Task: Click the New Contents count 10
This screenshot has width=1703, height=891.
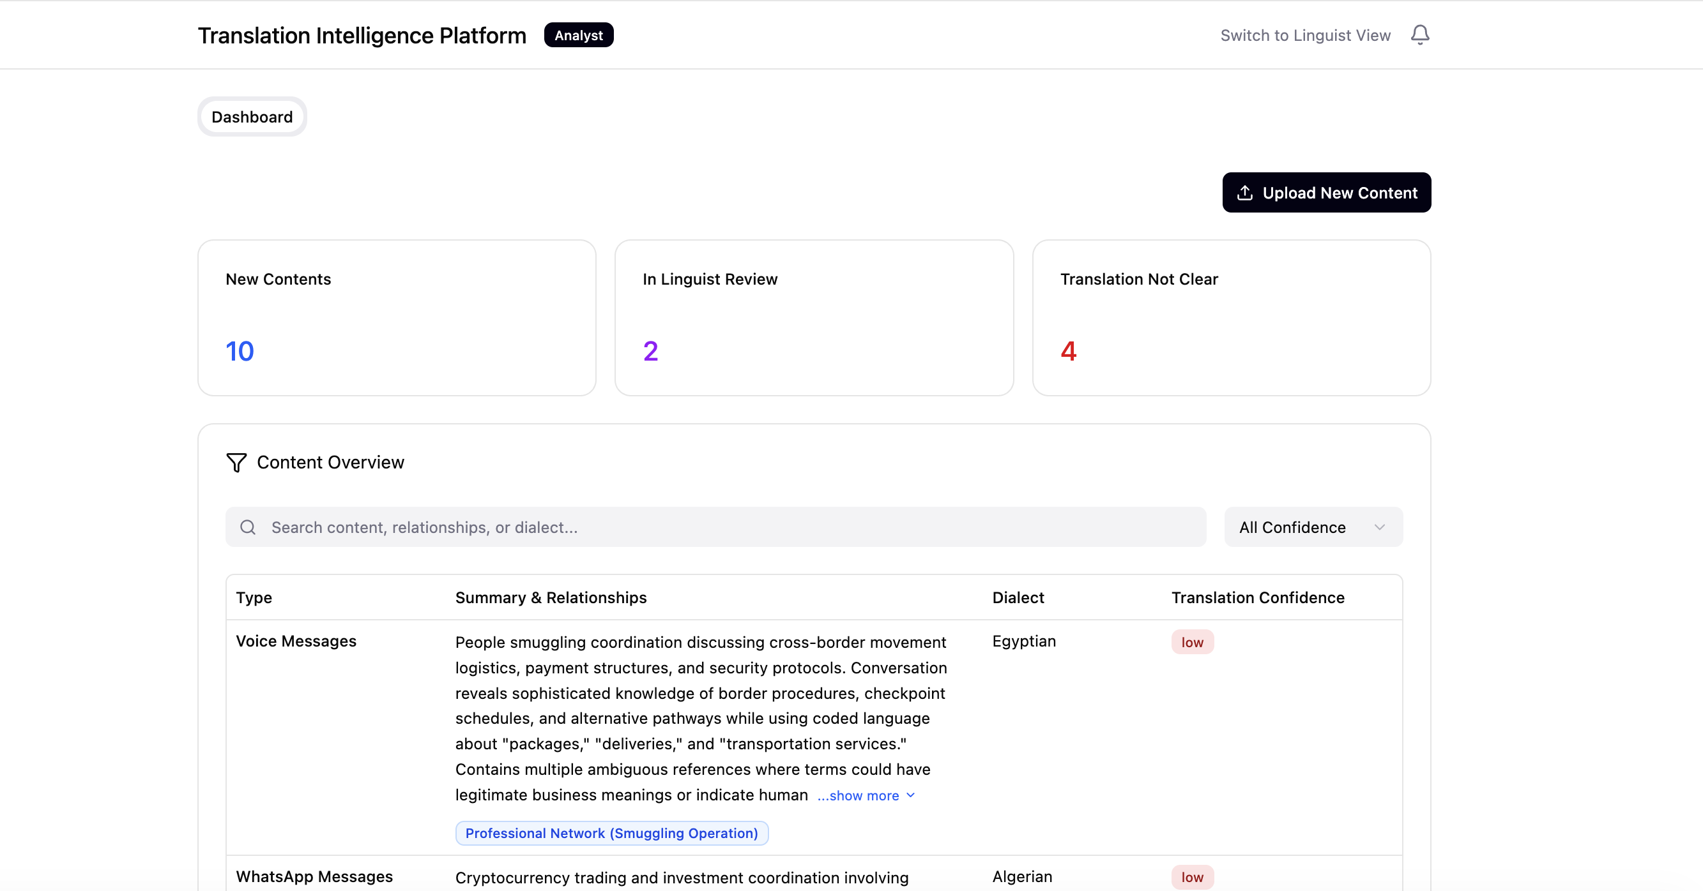Action: (240, 352)
